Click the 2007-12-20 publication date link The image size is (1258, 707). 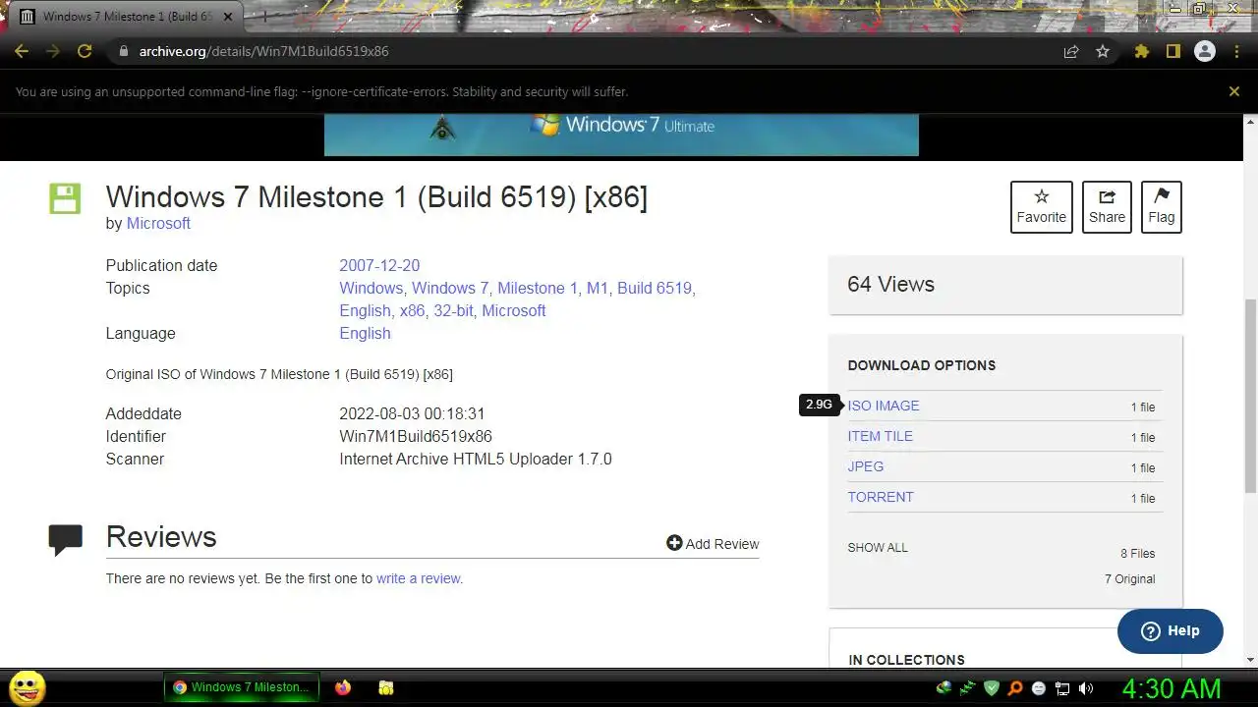(379, 265)
